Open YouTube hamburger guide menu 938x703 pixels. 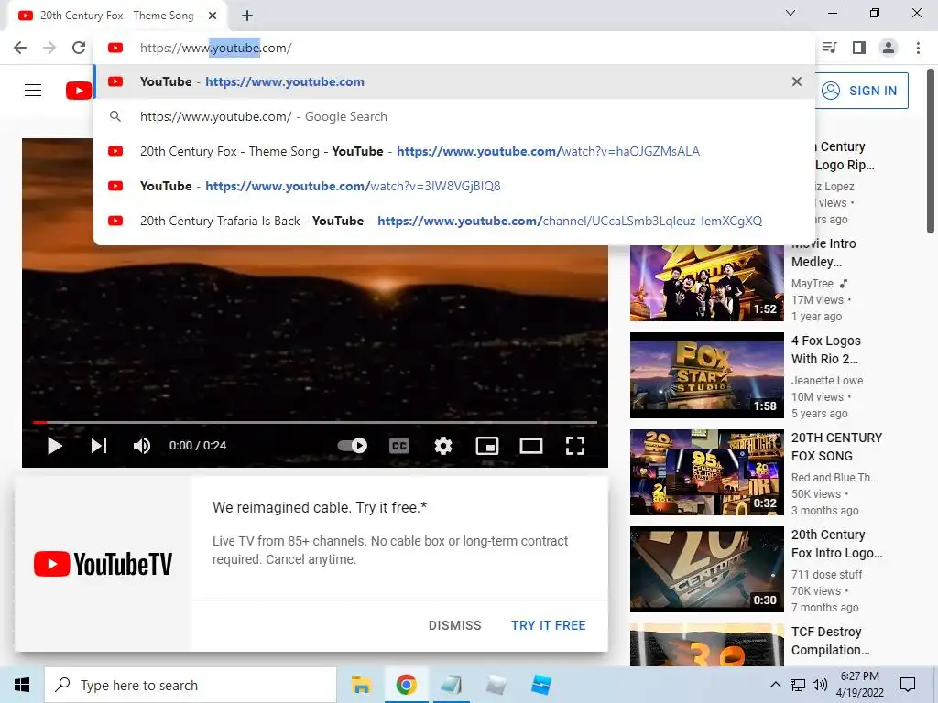[x=33, y=91]
